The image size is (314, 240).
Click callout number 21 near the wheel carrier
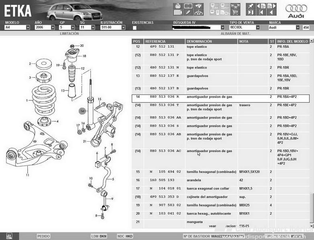click(x=85, y=141)
